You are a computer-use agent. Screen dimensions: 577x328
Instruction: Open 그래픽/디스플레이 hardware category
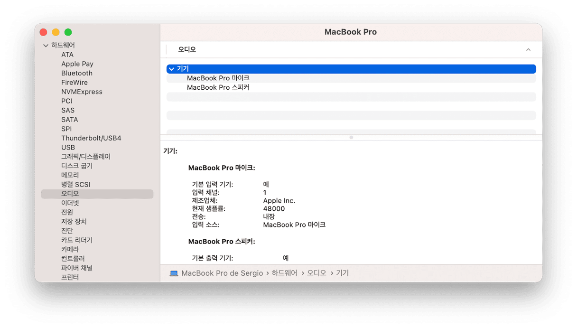click(86, 157)
